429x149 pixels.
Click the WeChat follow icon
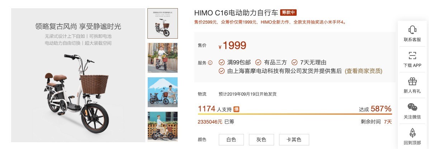(412, 107)
